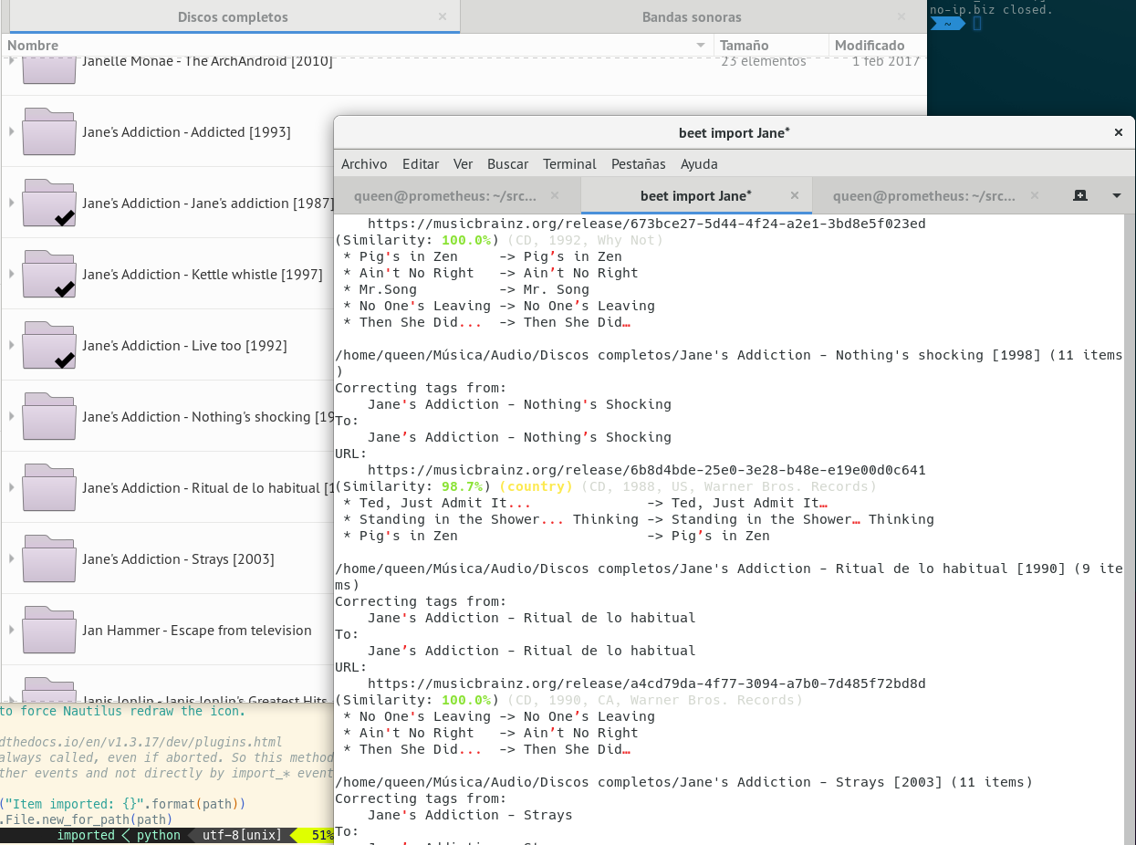Select Live too [1992] folder icon

49,345
